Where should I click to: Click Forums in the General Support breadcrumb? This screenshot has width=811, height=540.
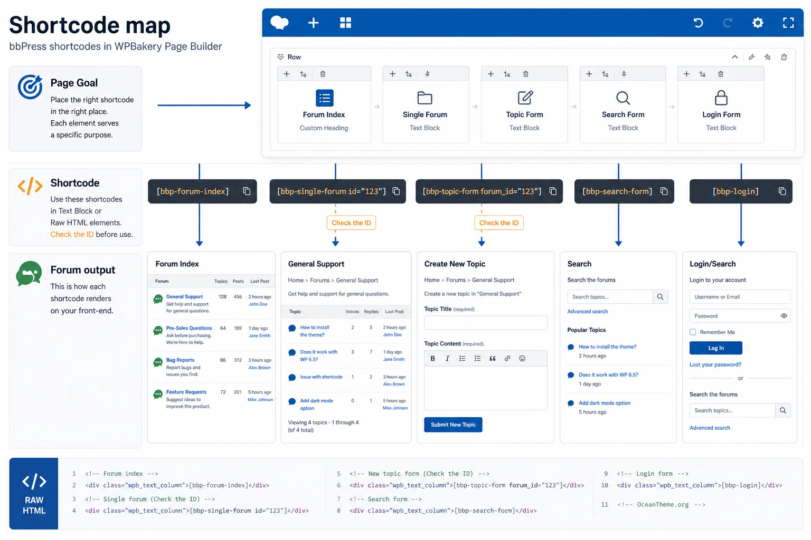pyautogui.click(x=319, y=281)
